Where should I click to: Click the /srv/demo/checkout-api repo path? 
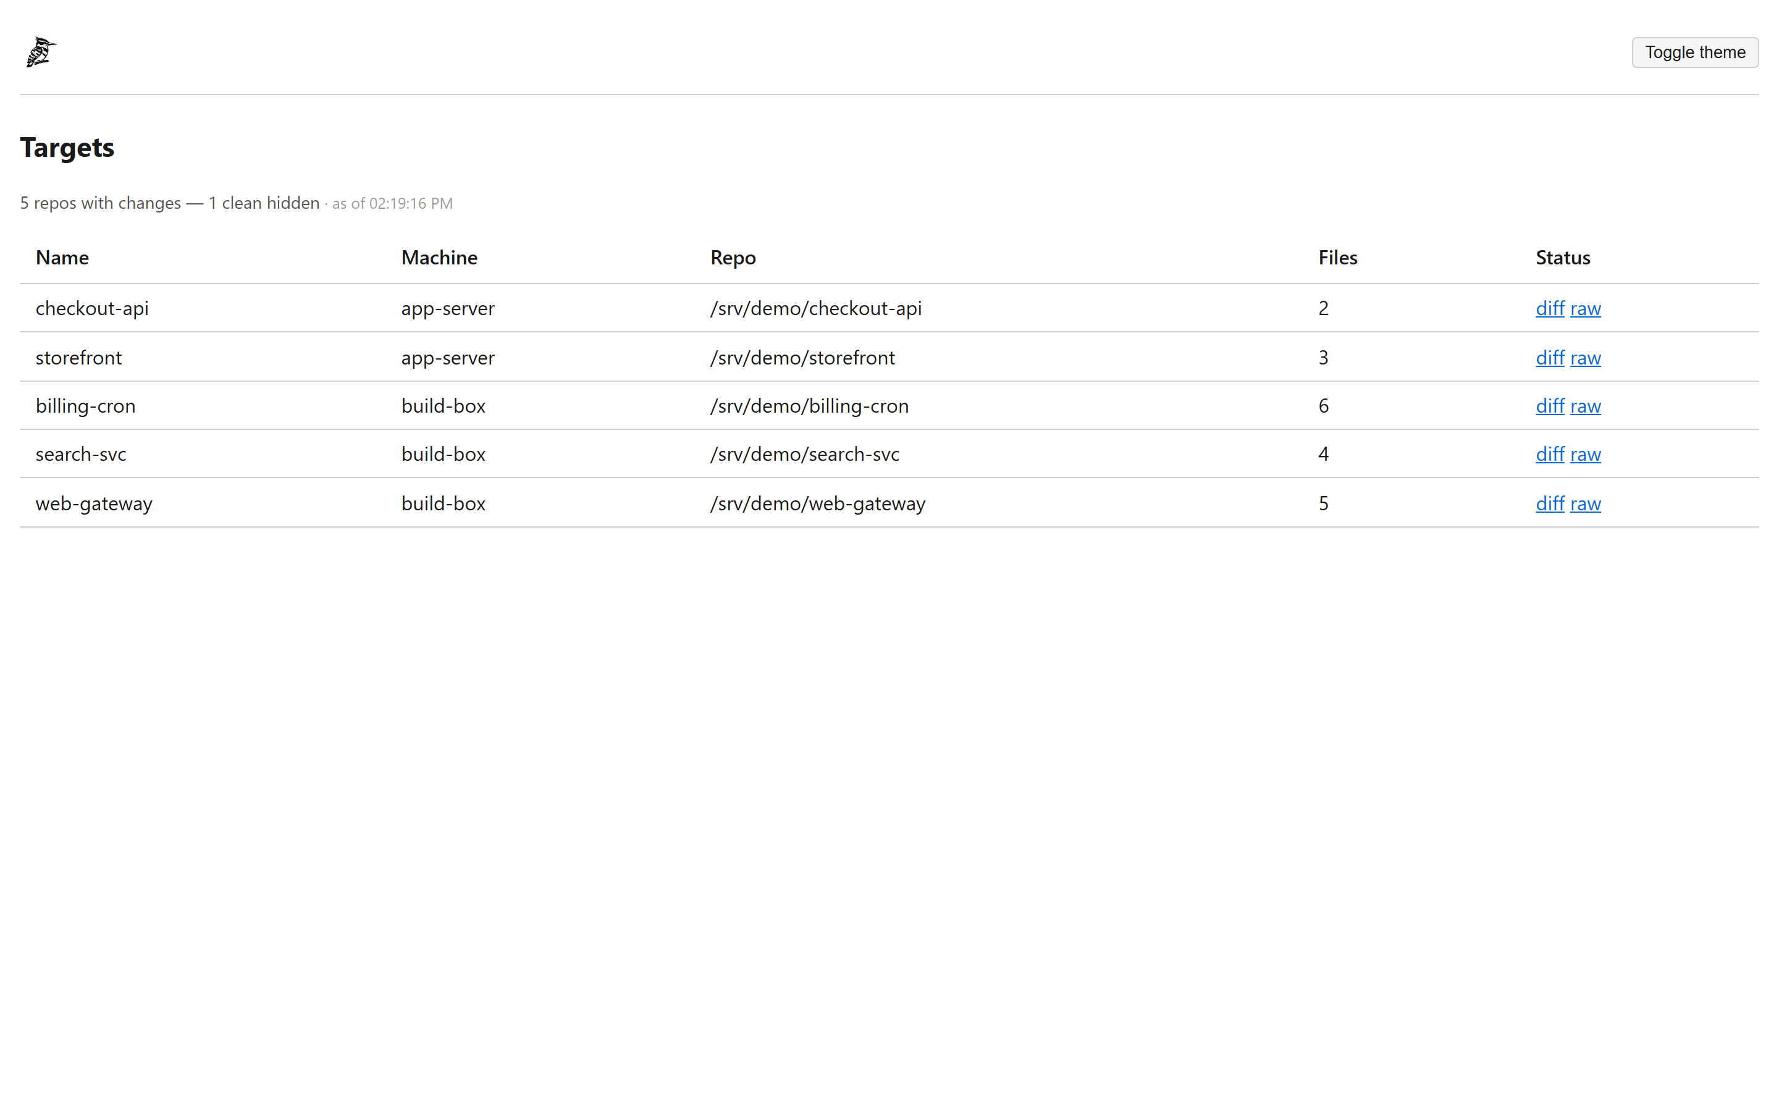click(x=816, y=308)
